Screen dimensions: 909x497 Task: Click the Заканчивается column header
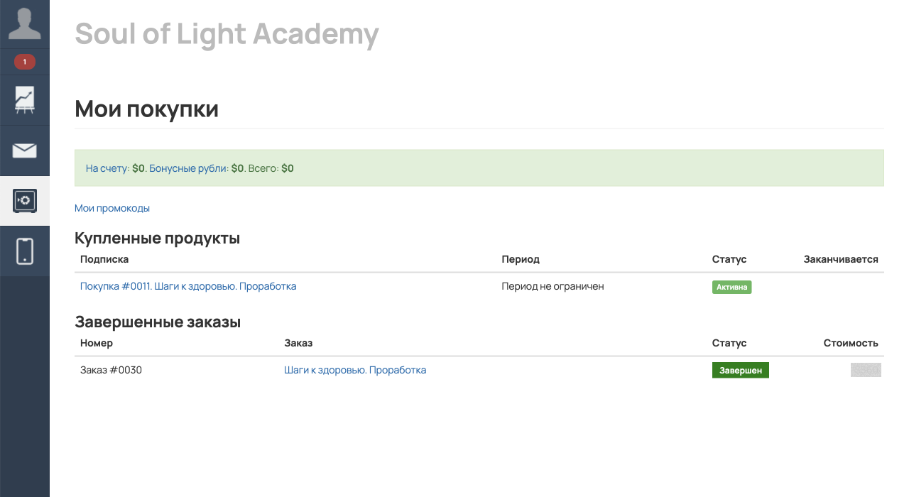pos(841,259)
